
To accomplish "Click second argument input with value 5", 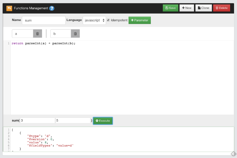I will click(73, 120).
